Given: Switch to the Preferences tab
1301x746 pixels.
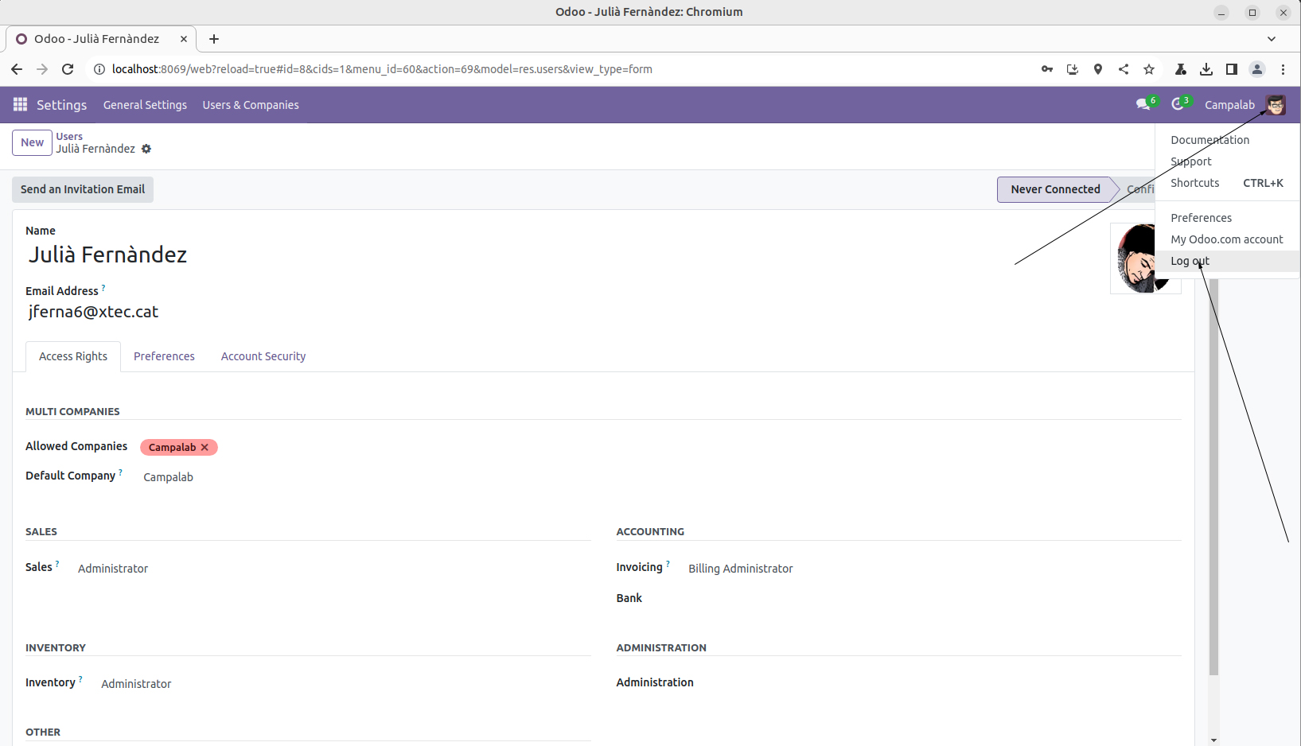Looking at the screenshot, I should click(164, 356).
